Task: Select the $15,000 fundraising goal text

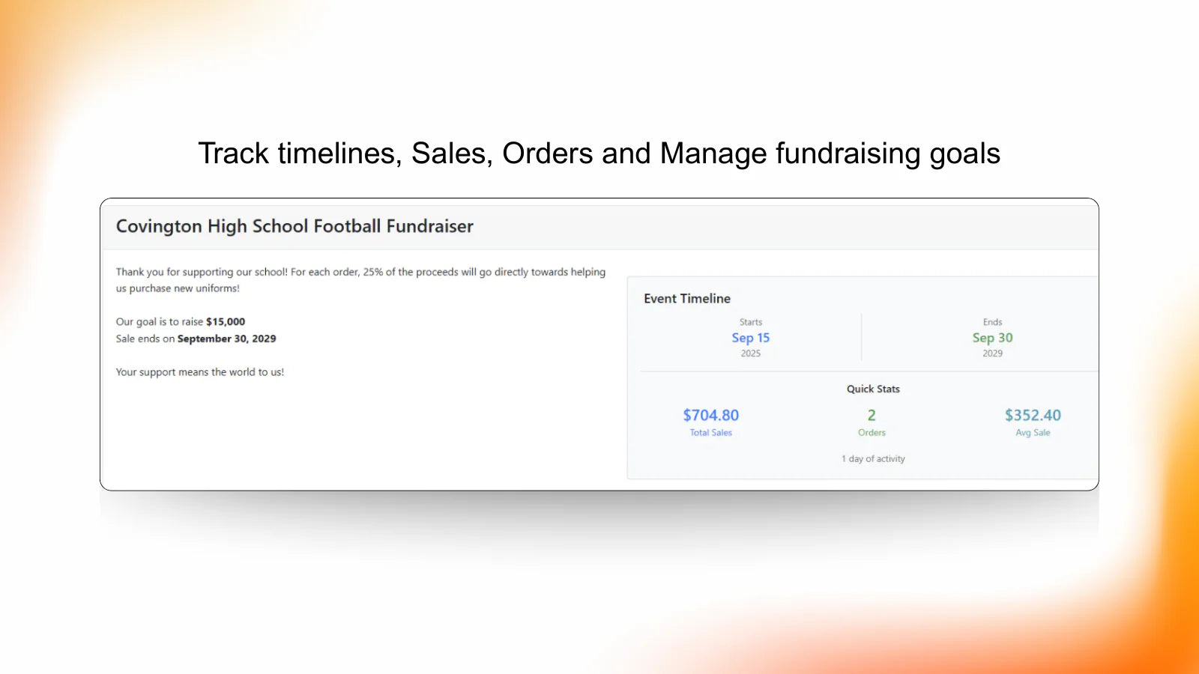Action: click(226, 321)
